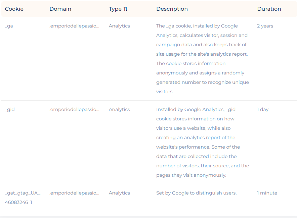
Task: Select the _gat_gtag_UA_46083246_1 cookie name
Action: click(x=23, y=198)
